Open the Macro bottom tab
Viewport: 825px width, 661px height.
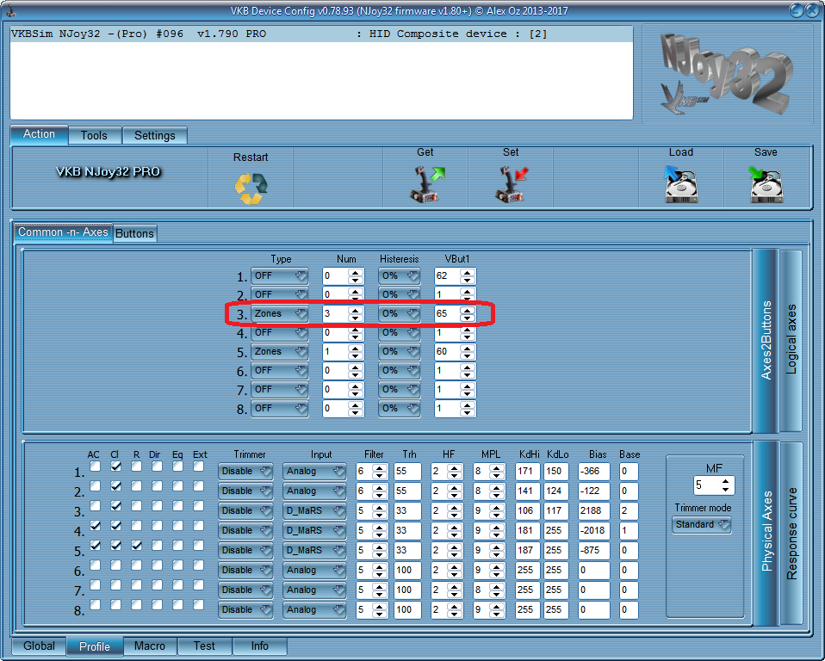(x=150, y=646)
